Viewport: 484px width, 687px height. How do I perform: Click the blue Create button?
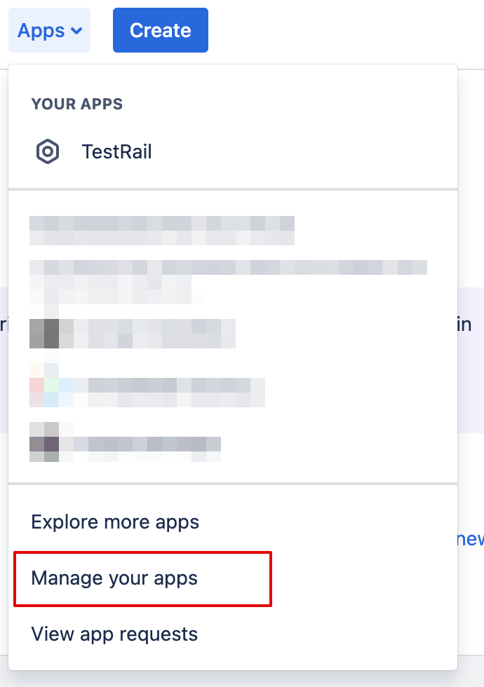(x=161, y=30)
